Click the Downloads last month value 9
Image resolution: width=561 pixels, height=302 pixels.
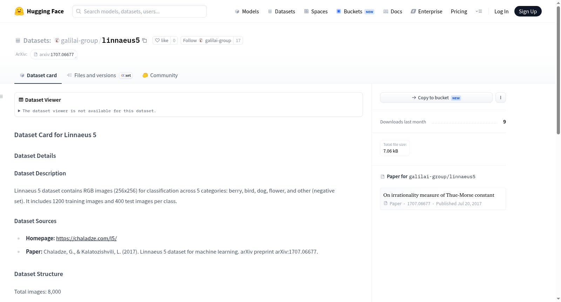pos(504,122)
